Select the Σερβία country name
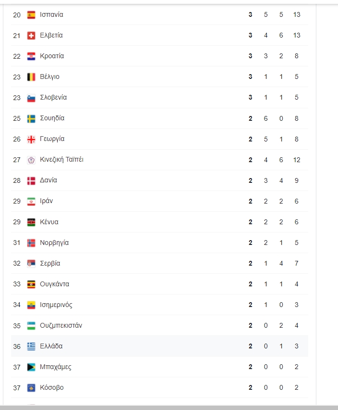338x410 pixels. tap(50, 263)
